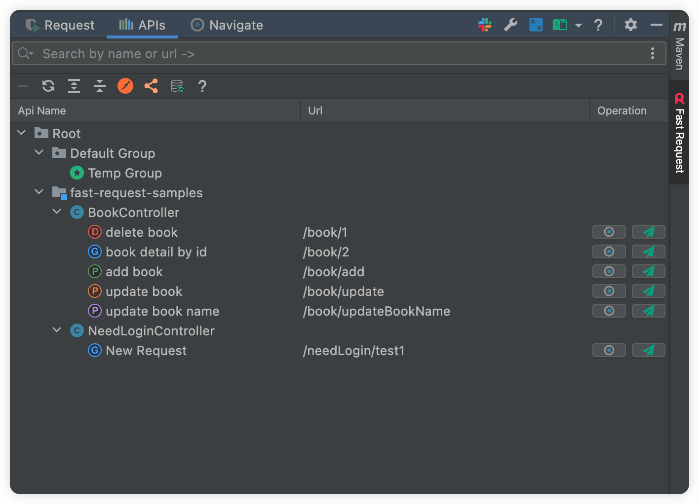Select the New Request API

137,350
